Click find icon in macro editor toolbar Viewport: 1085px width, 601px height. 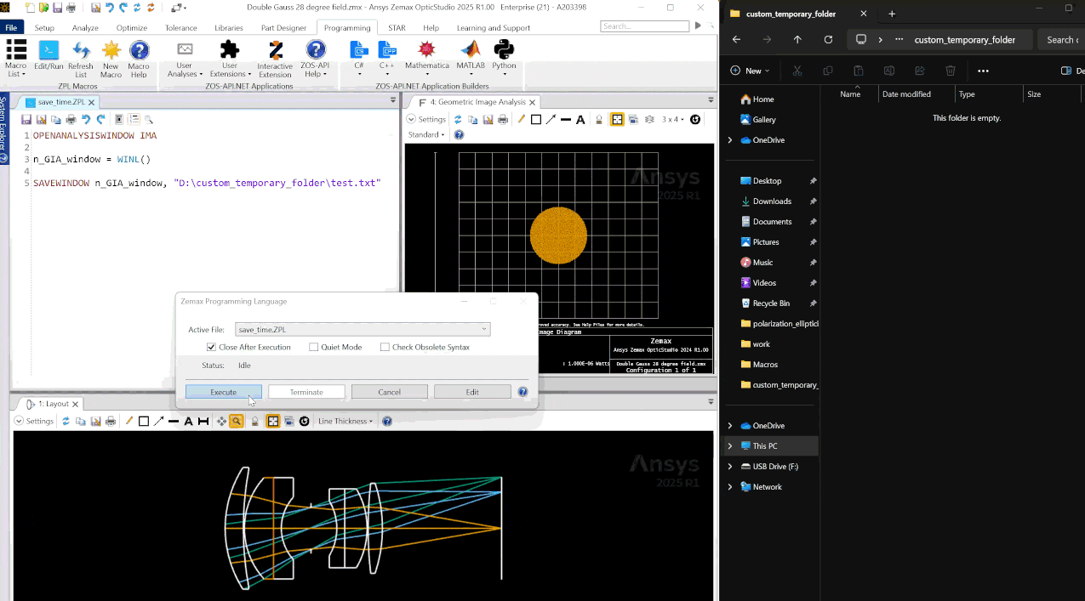[x=149, y=120]
